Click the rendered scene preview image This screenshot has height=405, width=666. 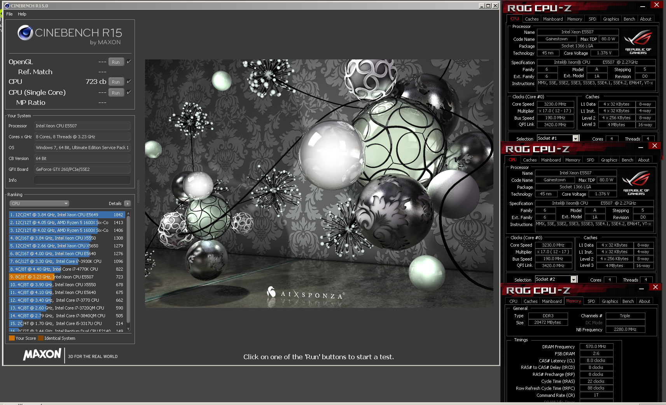[319, 183]
